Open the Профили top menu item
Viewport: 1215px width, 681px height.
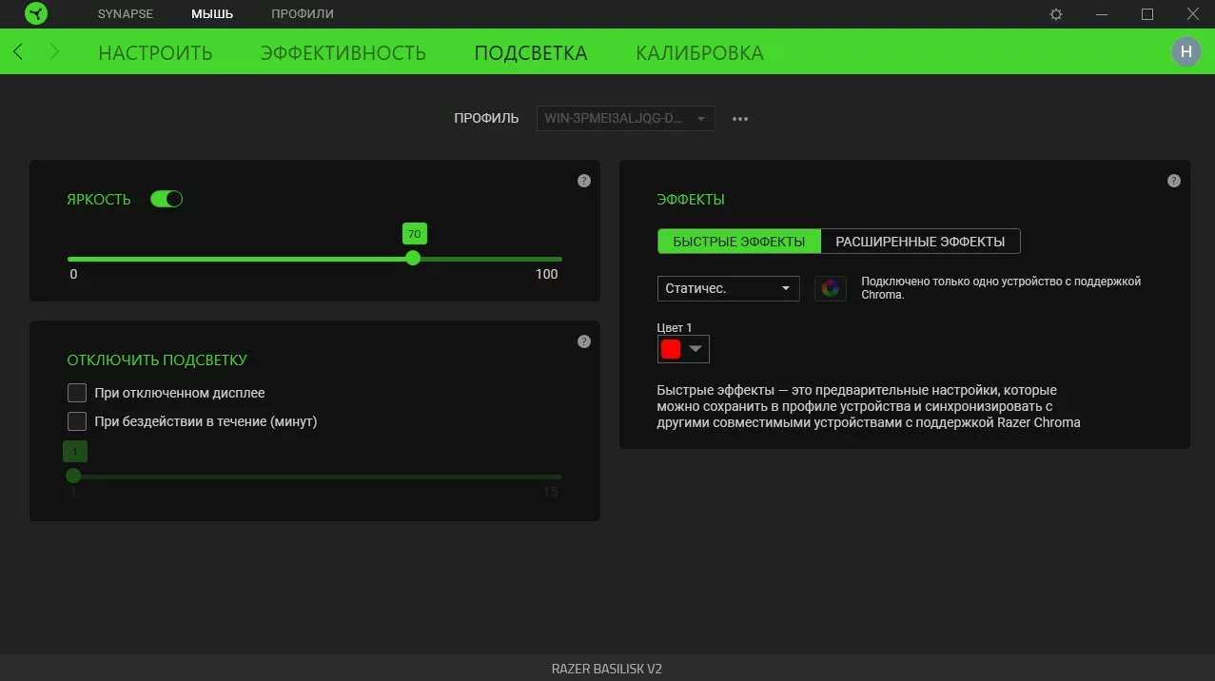click(x=302, y=14)
